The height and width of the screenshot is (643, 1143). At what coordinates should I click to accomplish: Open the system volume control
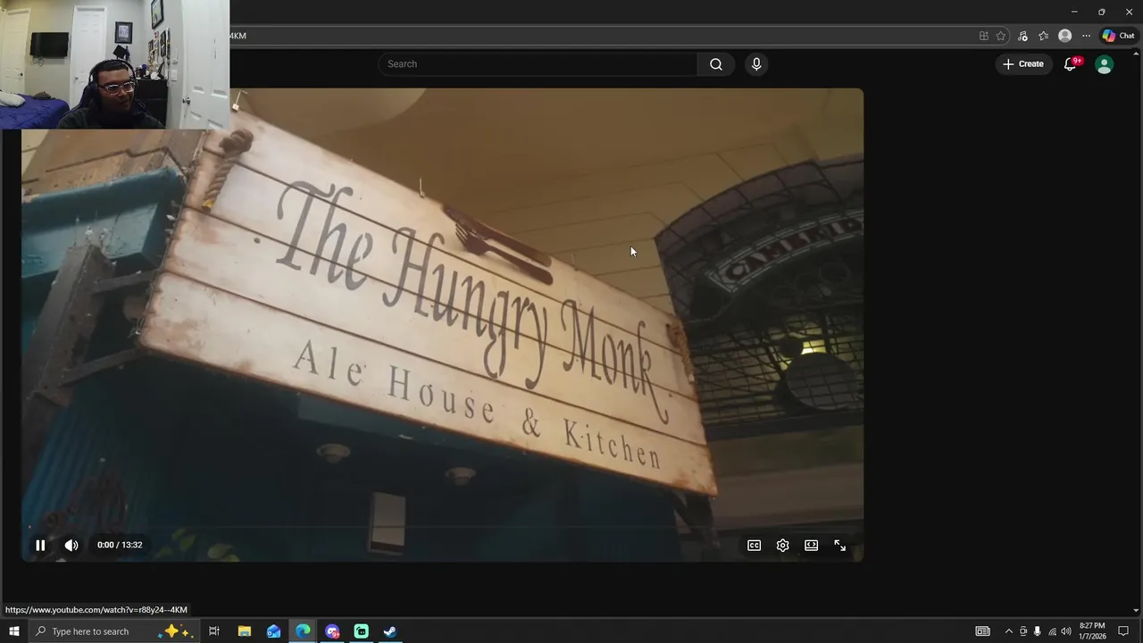point(1066,631)
